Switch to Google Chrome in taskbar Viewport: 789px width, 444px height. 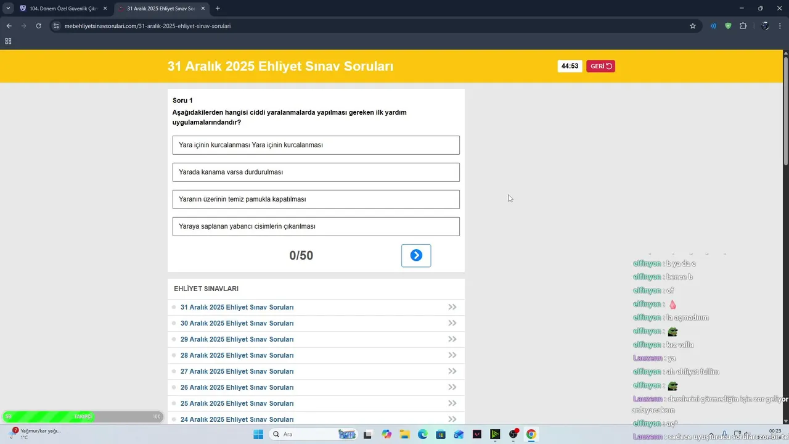(531, 434)
